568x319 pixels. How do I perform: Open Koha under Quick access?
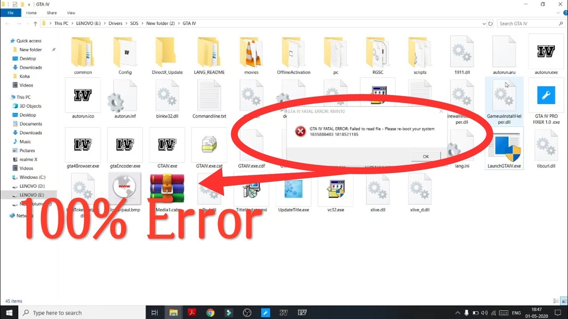24,76
